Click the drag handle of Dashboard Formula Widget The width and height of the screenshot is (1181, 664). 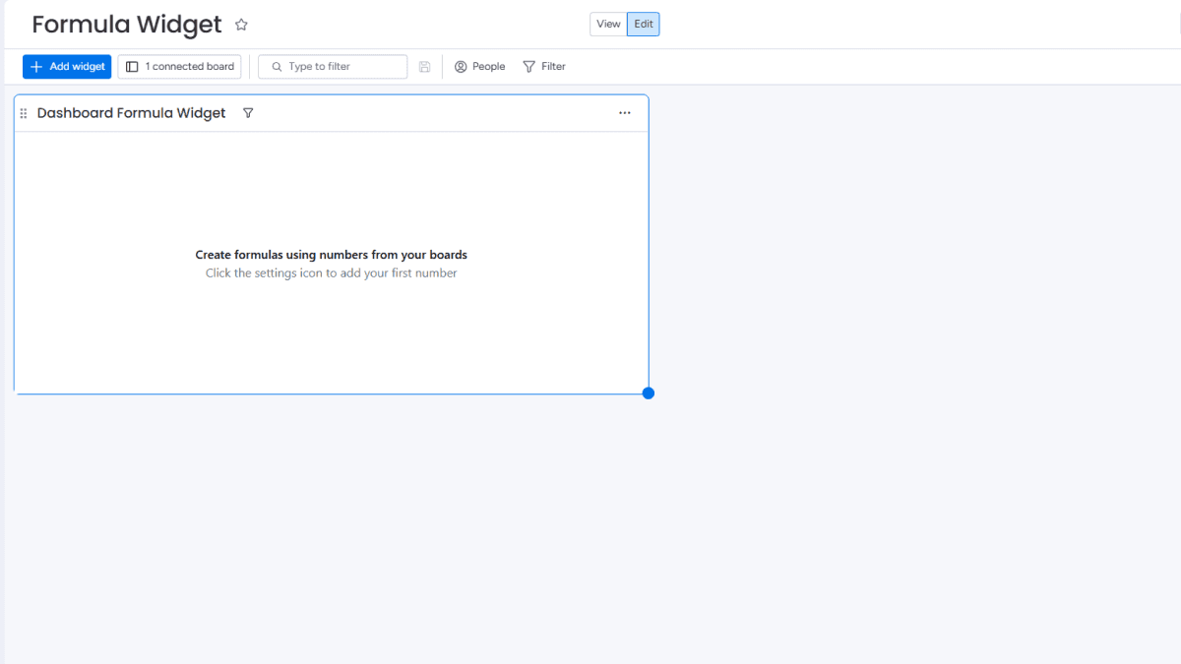[23, 112]
